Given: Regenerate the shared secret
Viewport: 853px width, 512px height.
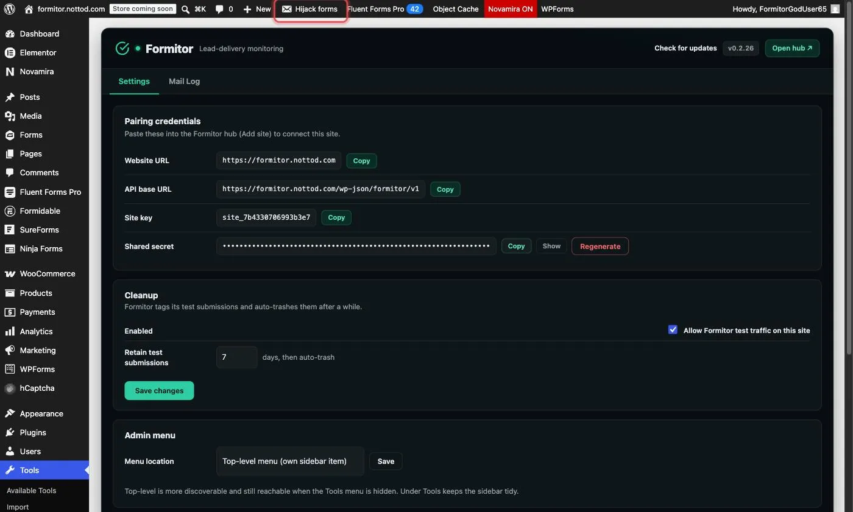Looking at the screenshot, I should tap(600, 246).
